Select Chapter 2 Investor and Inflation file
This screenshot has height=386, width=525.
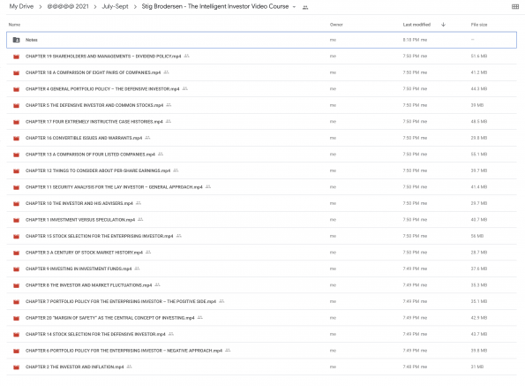[75, 367]
